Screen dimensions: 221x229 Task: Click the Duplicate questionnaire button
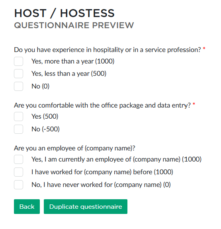click(86, 206)
